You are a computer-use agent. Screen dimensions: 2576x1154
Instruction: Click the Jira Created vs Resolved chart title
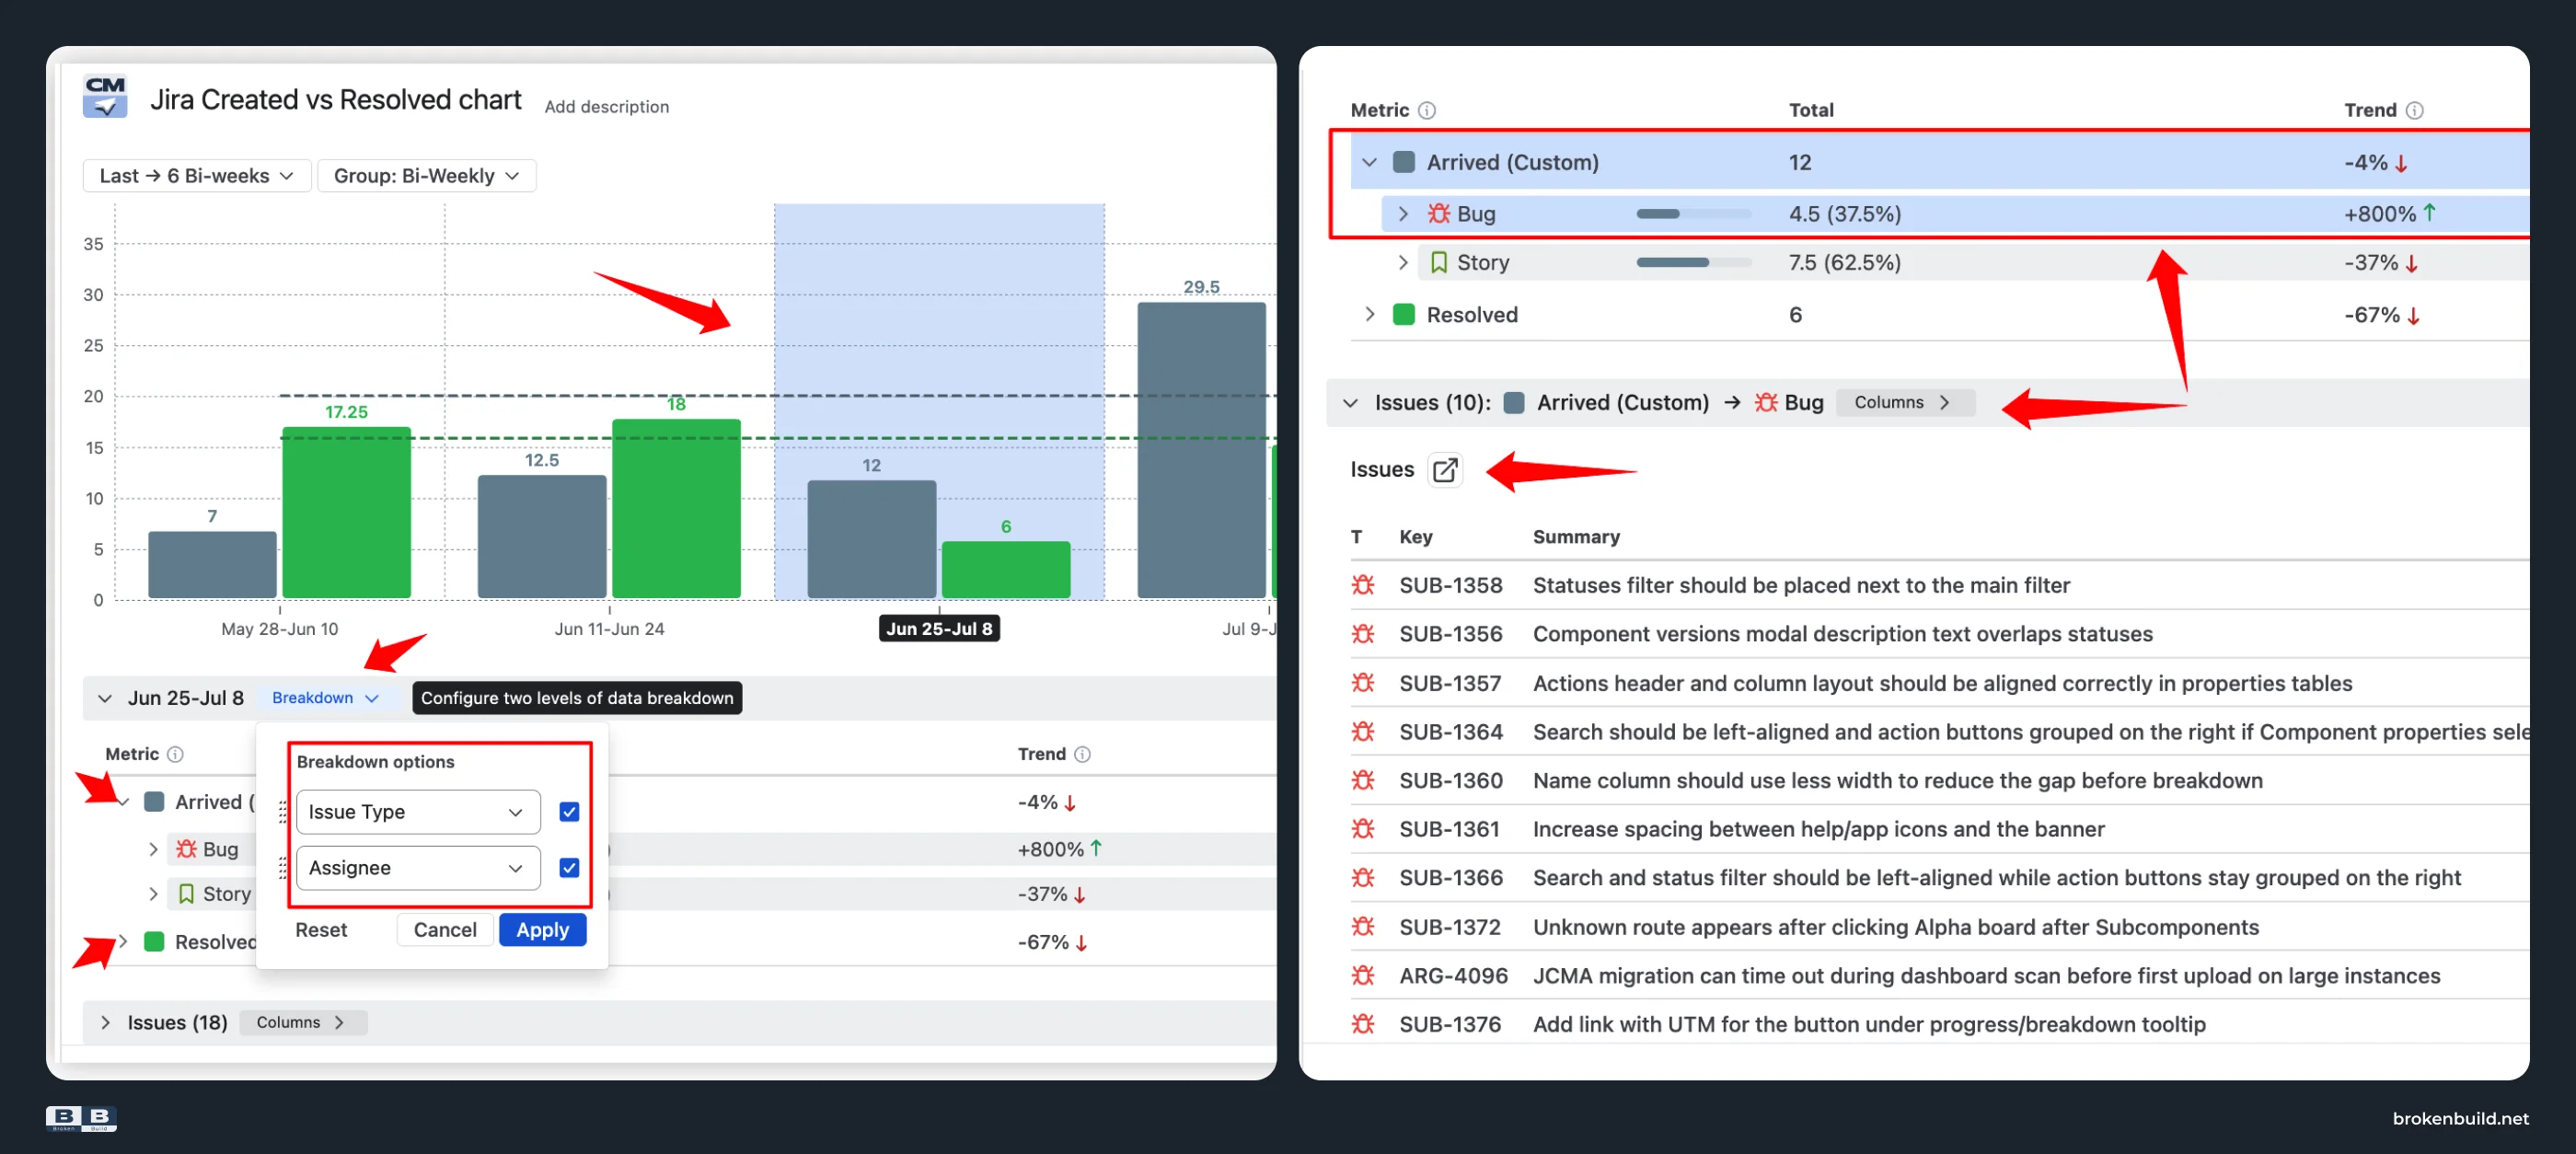pyautogui.click(x=335, y=99)
